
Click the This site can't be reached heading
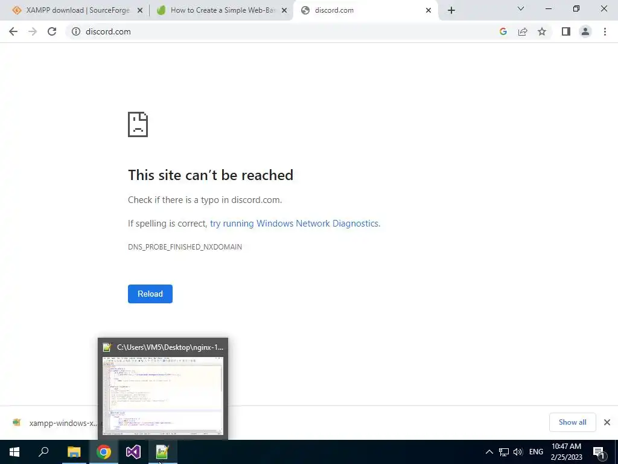(211, 175)
